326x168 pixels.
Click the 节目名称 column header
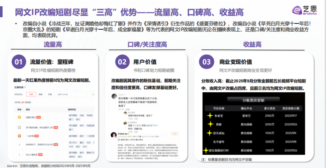[218, 108]
